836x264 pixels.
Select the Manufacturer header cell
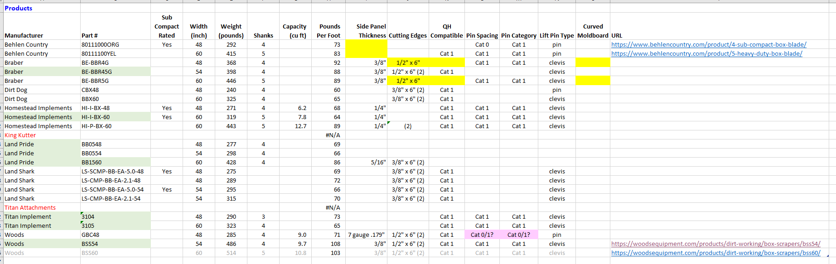point(24,35)
